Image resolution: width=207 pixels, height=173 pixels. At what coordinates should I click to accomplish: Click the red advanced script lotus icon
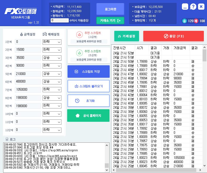(79, 34)
